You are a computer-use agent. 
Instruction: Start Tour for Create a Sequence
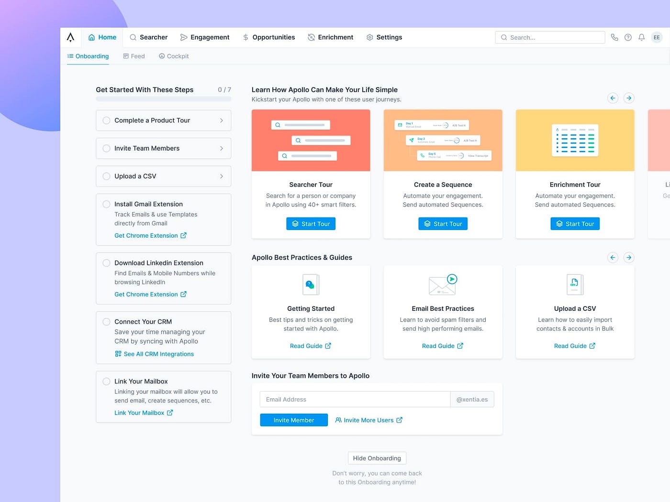pyautogui.click(x=443, y=224)
